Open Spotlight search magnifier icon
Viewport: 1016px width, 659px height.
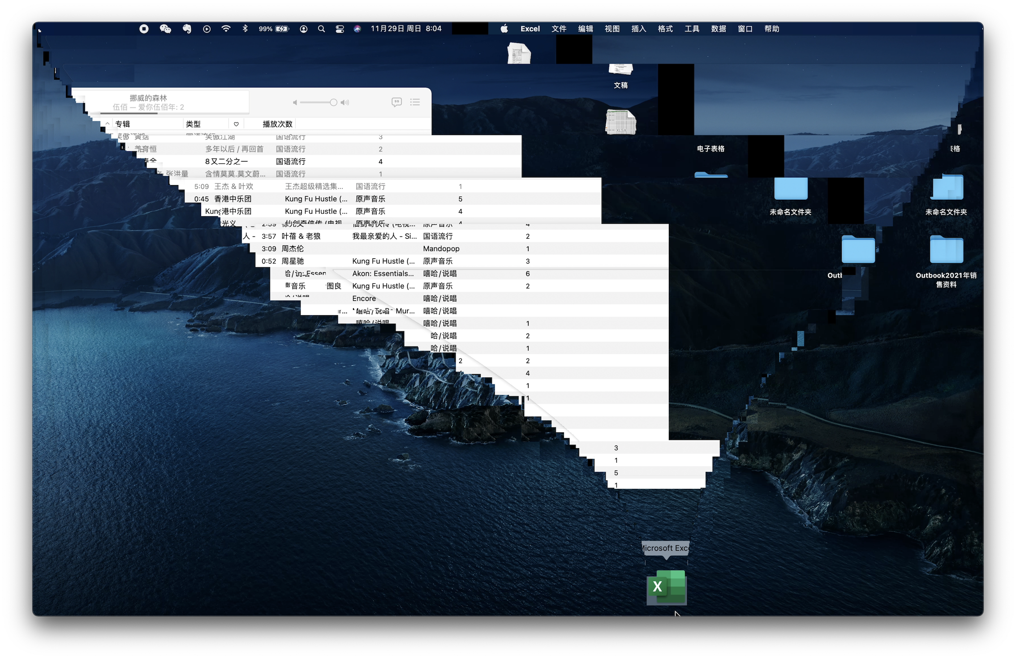click(321, 29)
